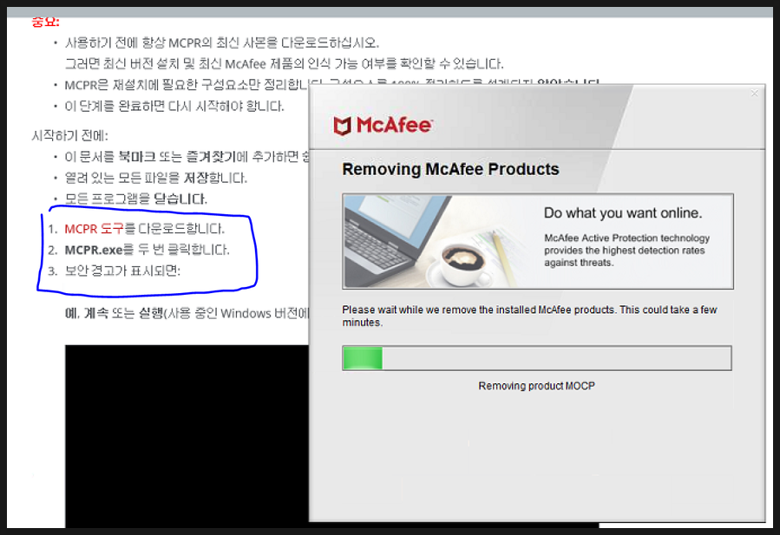Select the 'Please wait while we remove' message
Screen dimensions: 780x535
(x=529, y=316)
